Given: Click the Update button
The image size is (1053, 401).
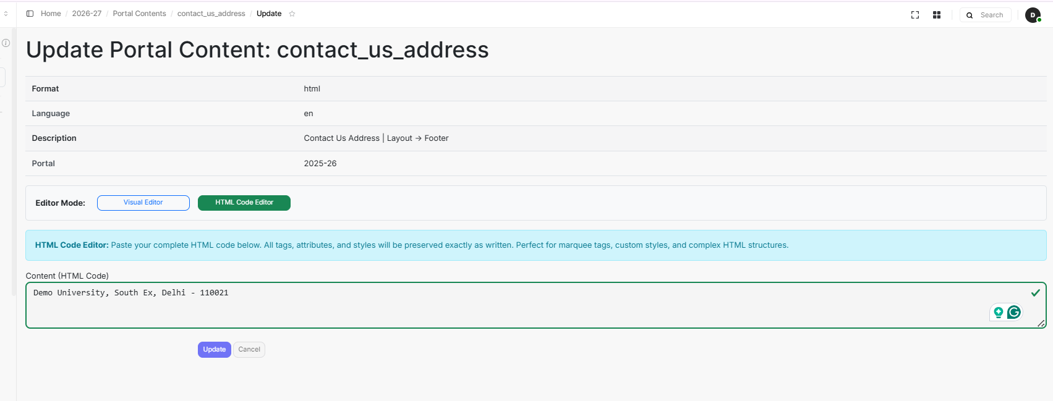Looking at the screenshot, I should (215, 350).
